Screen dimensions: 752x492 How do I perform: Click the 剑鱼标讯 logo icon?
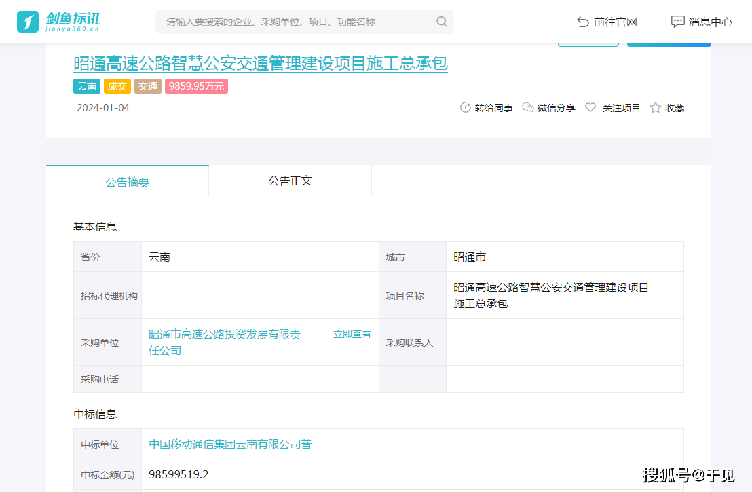(28, 22)
